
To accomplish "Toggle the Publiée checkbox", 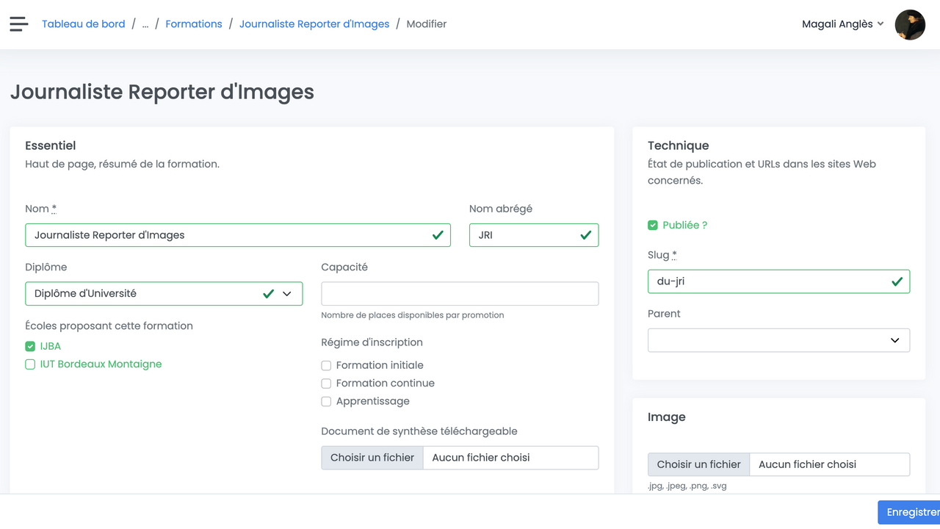I will tap(653, 226).
